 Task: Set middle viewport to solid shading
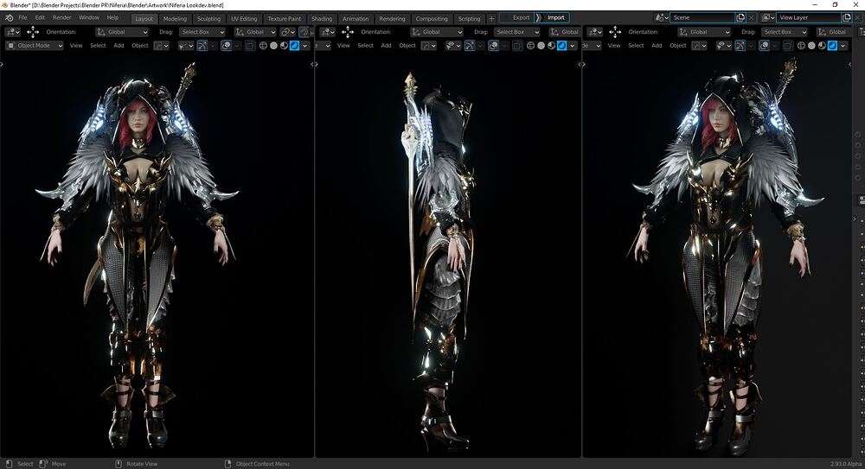click(x=541, y=45)
